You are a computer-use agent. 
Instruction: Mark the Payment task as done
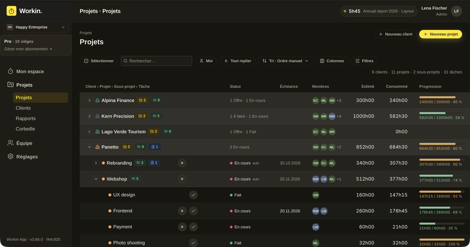click(x=193, y=227)
